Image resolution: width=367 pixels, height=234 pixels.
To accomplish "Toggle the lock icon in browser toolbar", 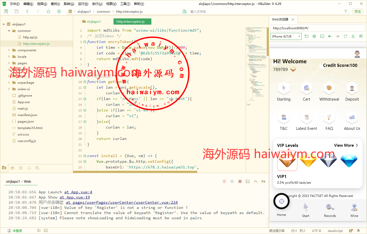I will (353, 37).
